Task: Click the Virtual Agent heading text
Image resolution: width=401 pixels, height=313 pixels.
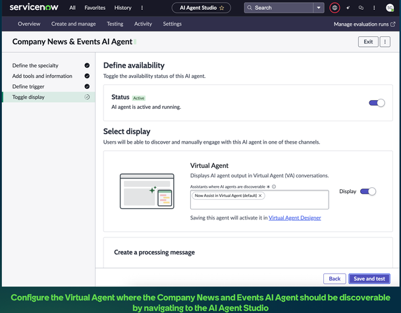Action: point(209,165)
